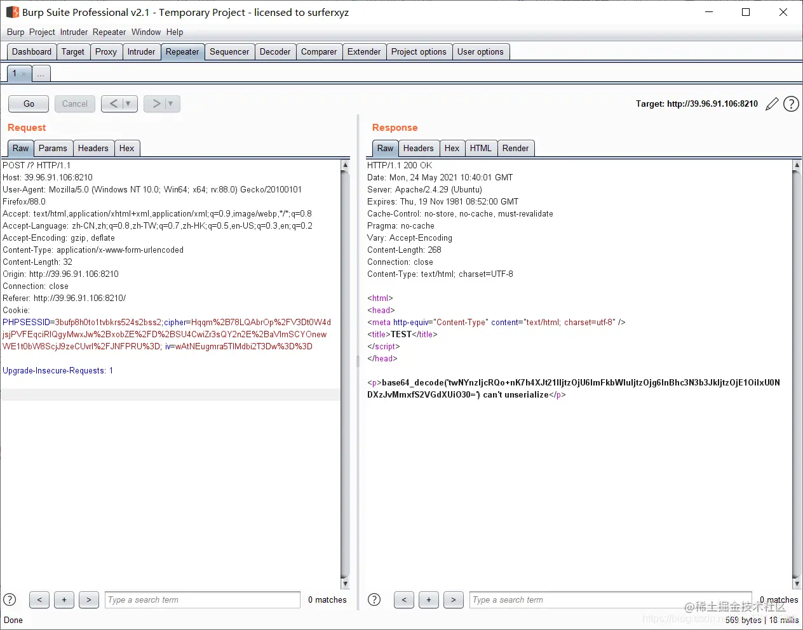
Task: Click the Cancel button
Action: [75, 104]
